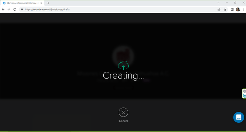
Task: Open a new tab with plus button
Action: pos(48,3)
